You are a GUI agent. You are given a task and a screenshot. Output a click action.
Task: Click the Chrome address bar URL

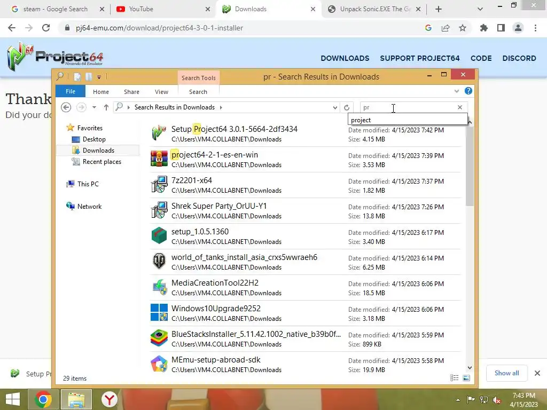159,28
